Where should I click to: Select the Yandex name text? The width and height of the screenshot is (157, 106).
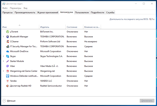click(13, 81)
